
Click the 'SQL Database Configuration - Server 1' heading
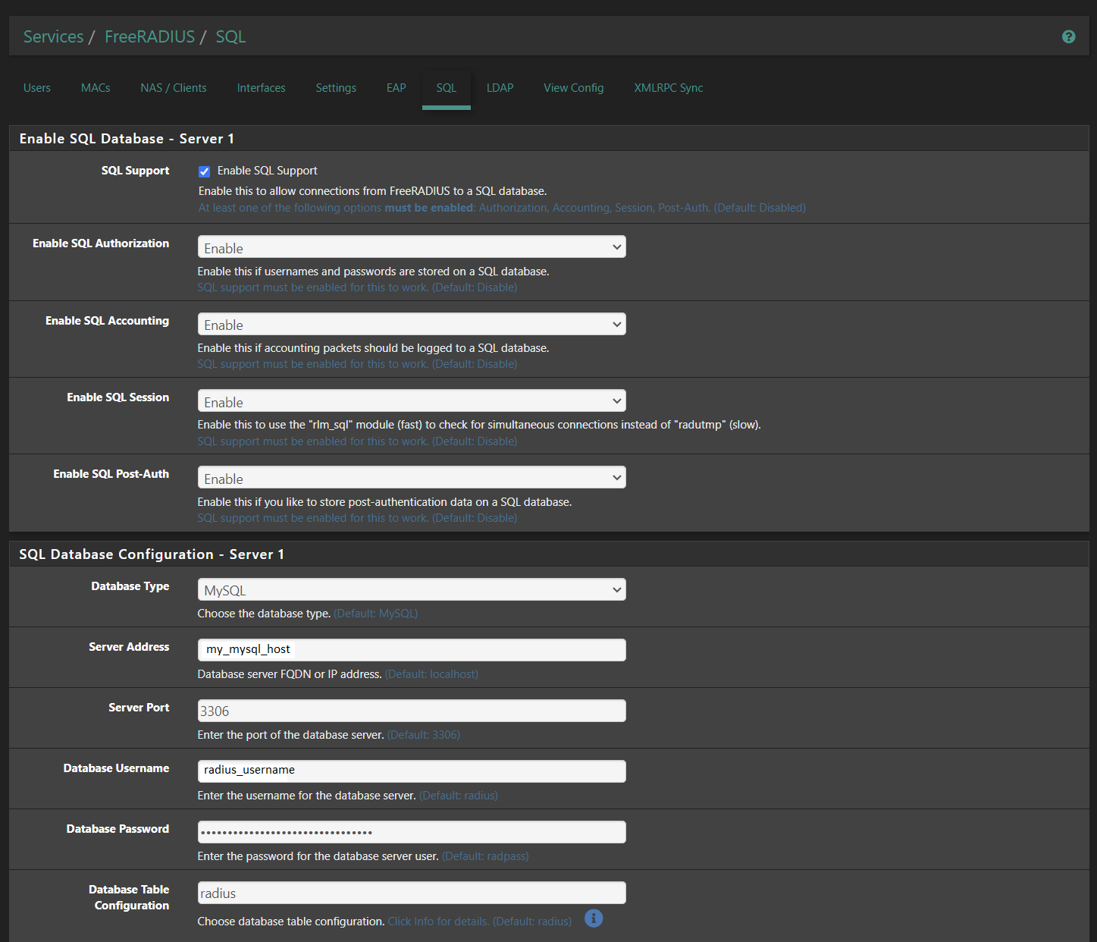coord(152,554)
